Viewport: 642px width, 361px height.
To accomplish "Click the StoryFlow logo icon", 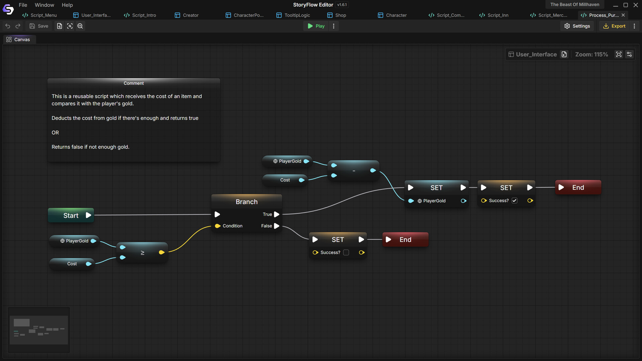I will coord(8,9).
